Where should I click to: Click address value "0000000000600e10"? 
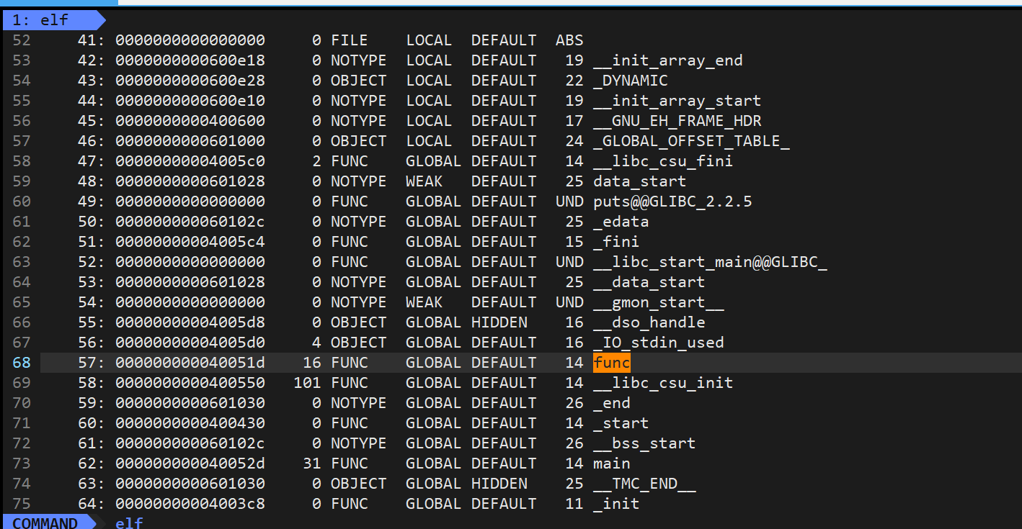coord(190,101)
